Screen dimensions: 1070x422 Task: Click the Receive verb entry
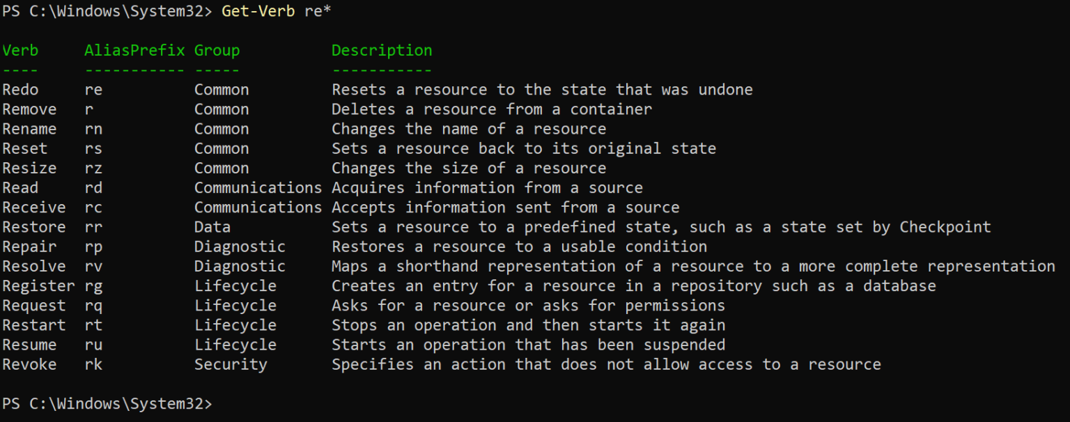point(33,208)
